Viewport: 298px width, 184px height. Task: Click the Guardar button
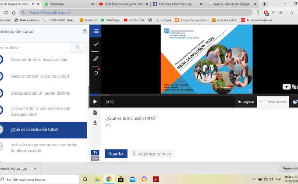[116, 154]
